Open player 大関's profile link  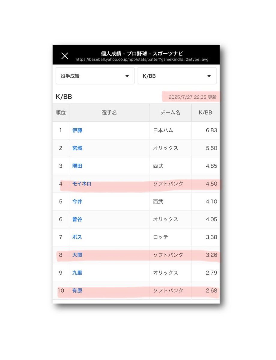click(77, 255)
